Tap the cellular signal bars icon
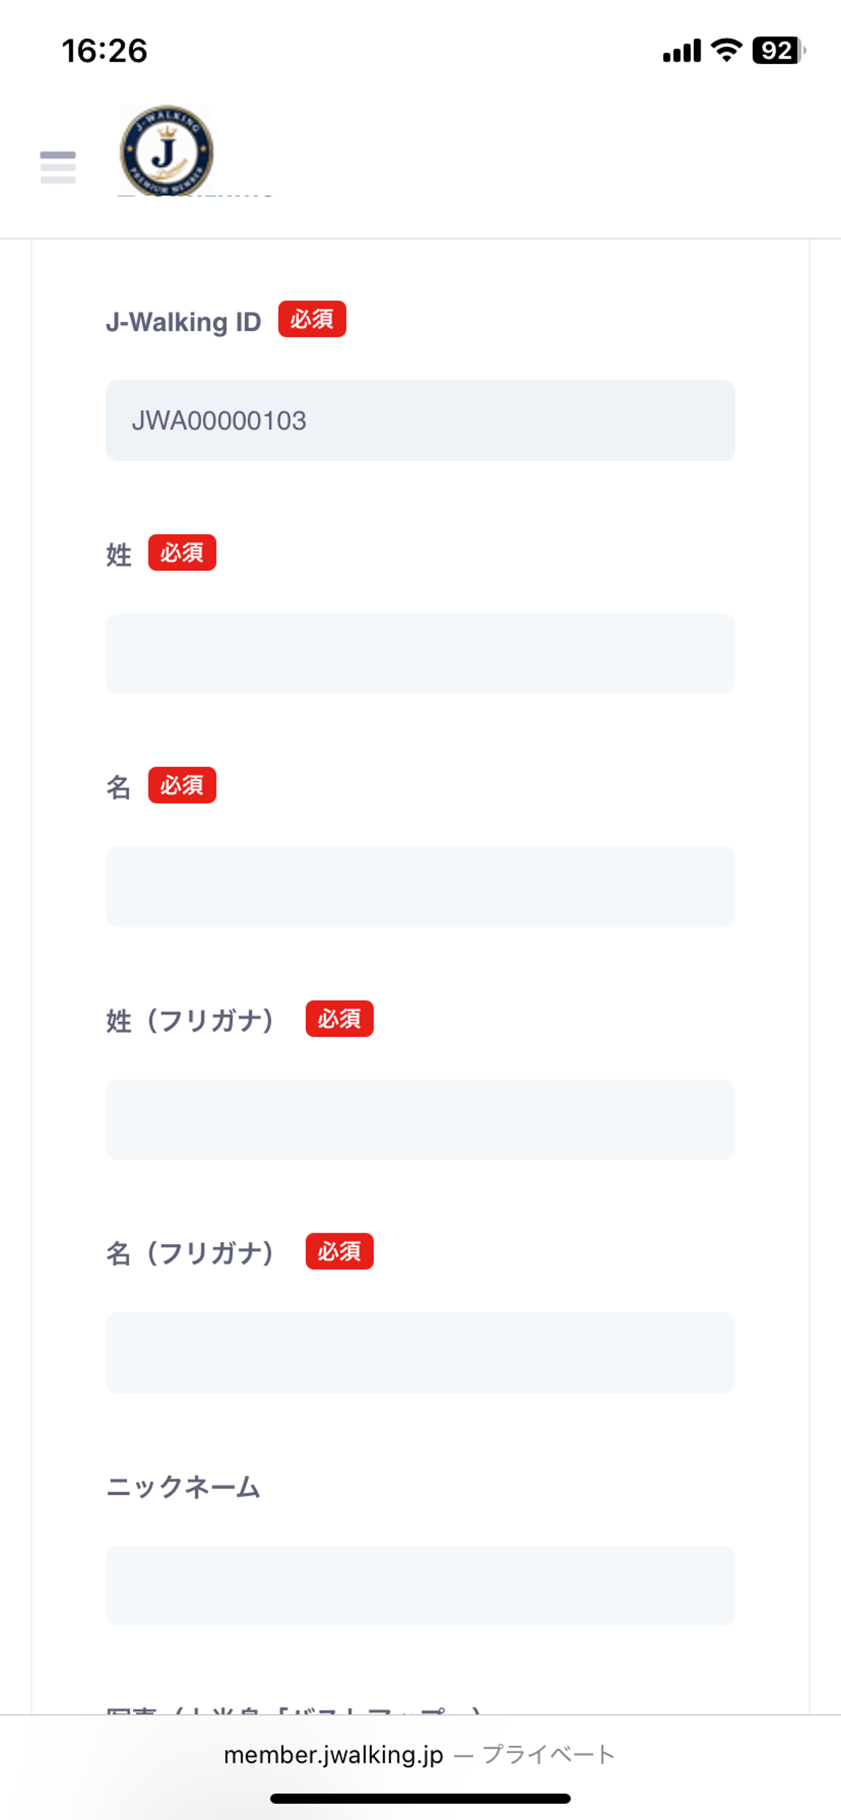Screen dimensions: 841x1820 point(681,51)
